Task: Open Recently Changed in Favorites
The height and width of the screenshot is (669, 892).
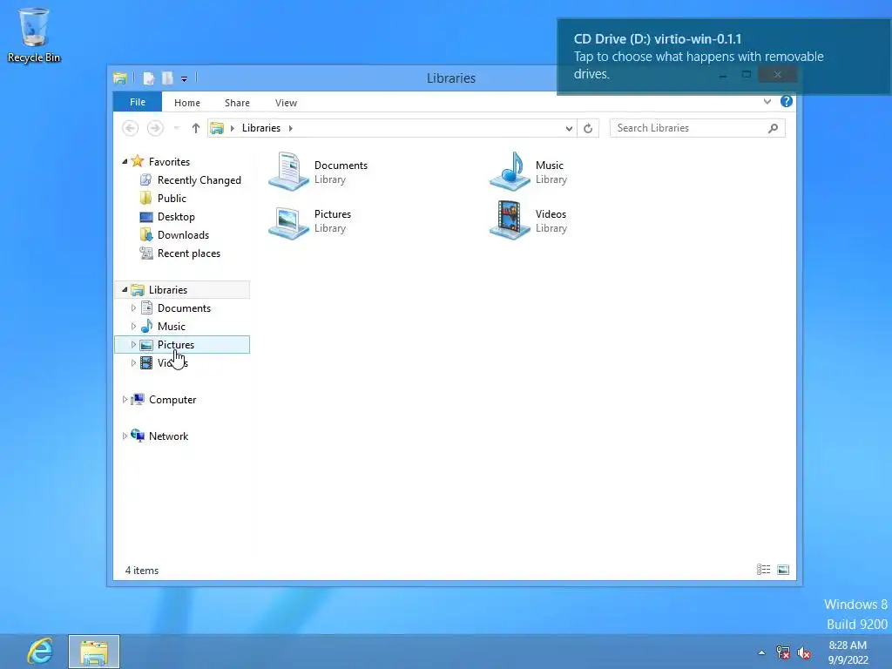Action: 199,180
